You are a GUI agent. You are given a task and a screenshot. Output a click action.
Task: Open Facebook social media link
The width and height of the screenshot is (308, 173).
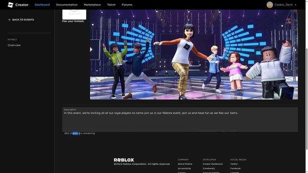pos(235,169)
